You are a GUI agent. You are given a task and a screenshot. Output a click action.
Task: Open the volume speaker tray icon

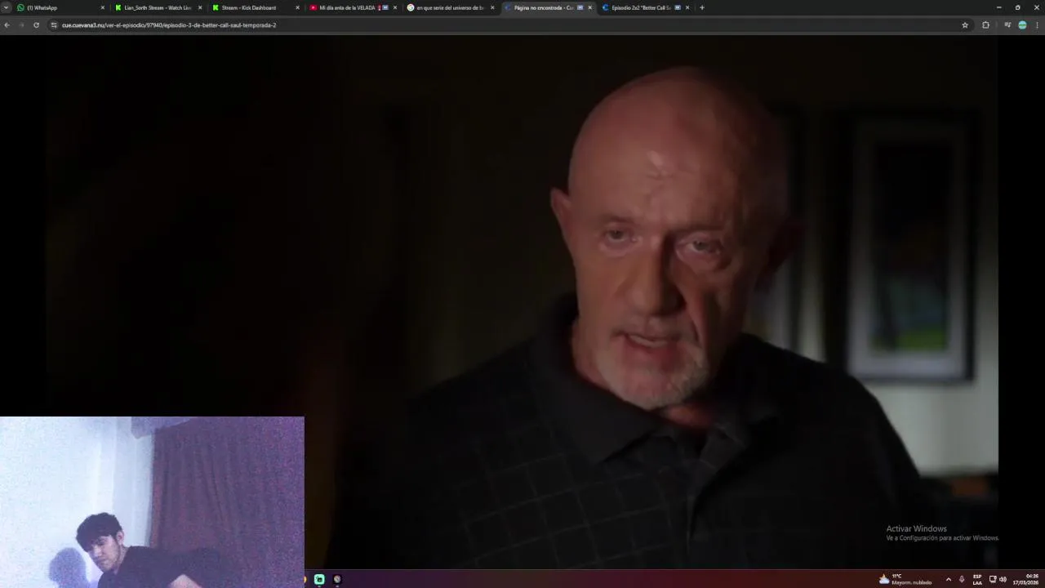[x=1003, y=579]
